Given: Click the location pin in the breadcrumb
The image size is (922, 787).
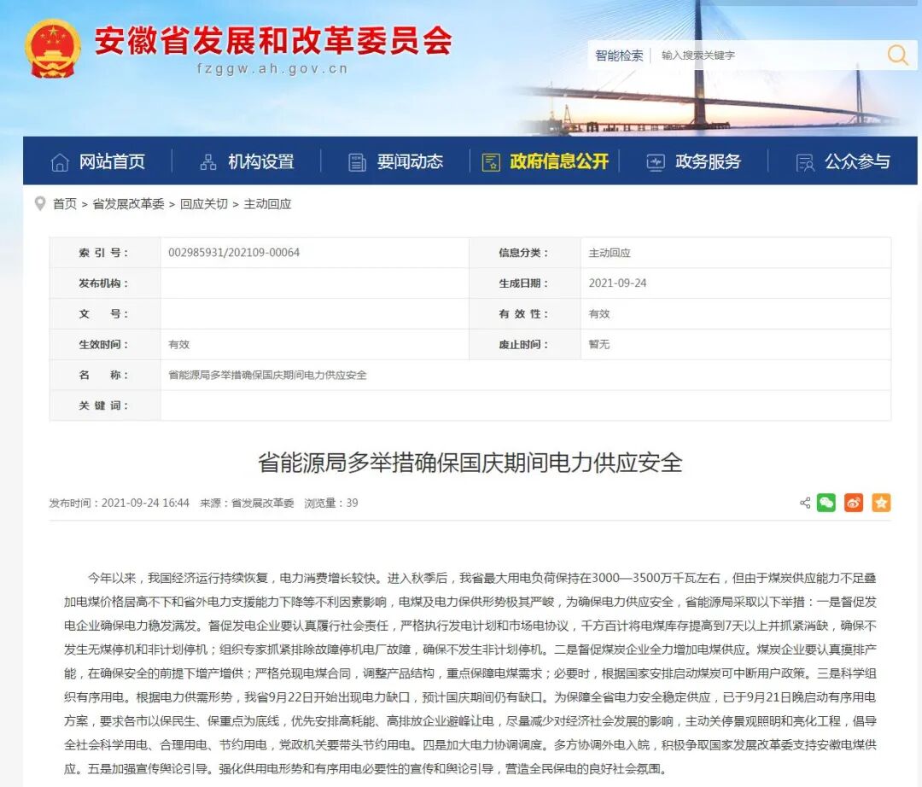Looking at the screenshot, I should [40, 205].
